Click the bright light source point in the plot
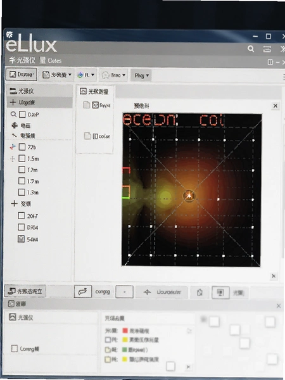Image resolution: width=285 pixels, height=380 pixels. [189, 195]
